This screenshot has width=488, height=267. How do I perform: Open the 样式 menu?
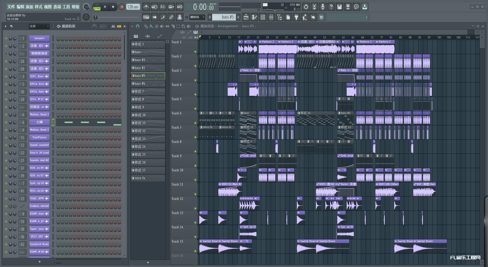click(x=39, y=7)
